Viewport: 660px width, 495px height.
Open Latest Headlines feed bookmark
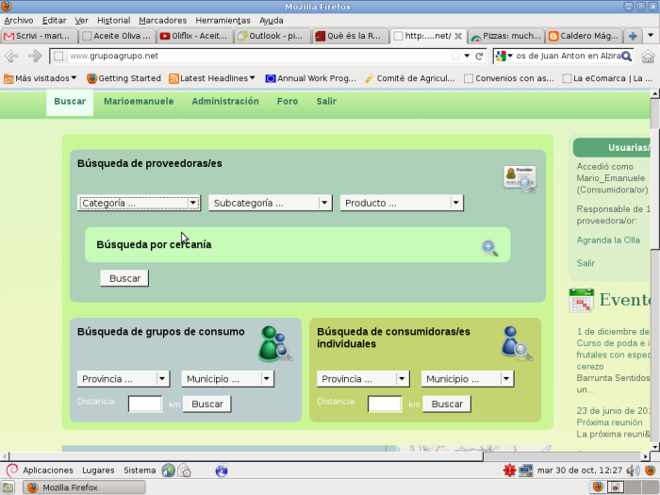212,78
